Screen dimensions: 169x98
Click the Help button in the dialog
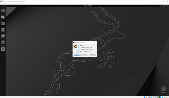(x=92, y=55)
